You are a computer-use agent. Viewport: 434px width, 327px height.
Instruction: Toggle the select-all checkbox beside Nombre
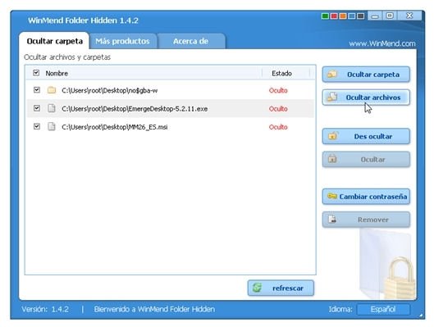click(36, 73)
